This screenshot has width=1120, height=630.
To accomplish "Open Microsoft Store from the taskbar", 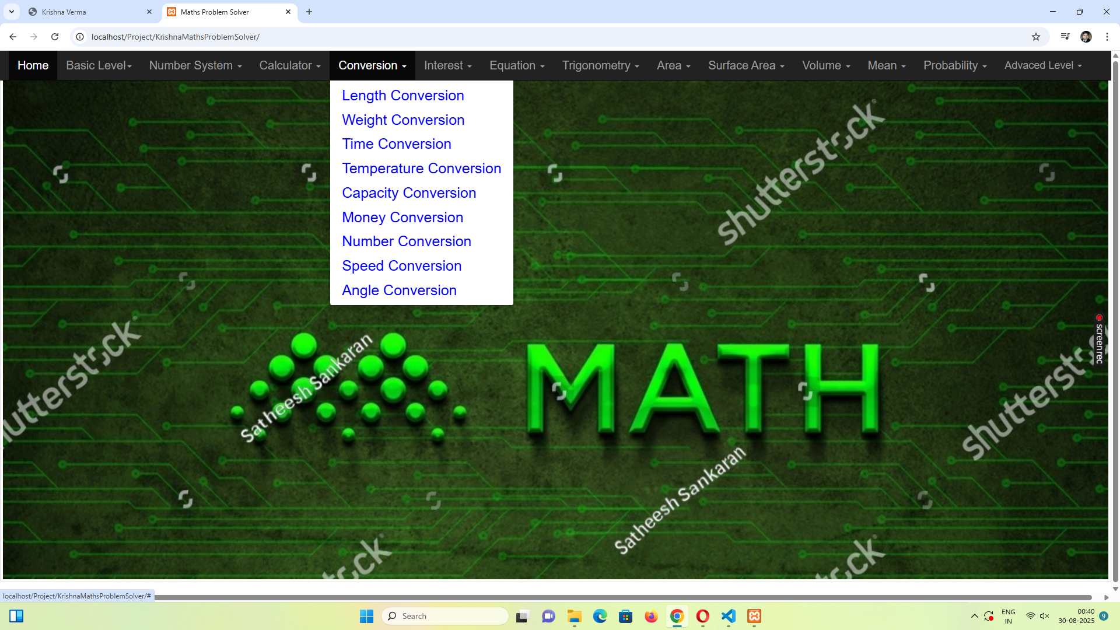I will point(626,616).
